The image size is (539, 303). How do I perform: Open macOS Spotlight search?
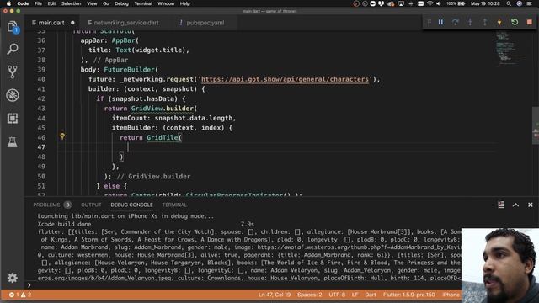[x=509, y=3]
